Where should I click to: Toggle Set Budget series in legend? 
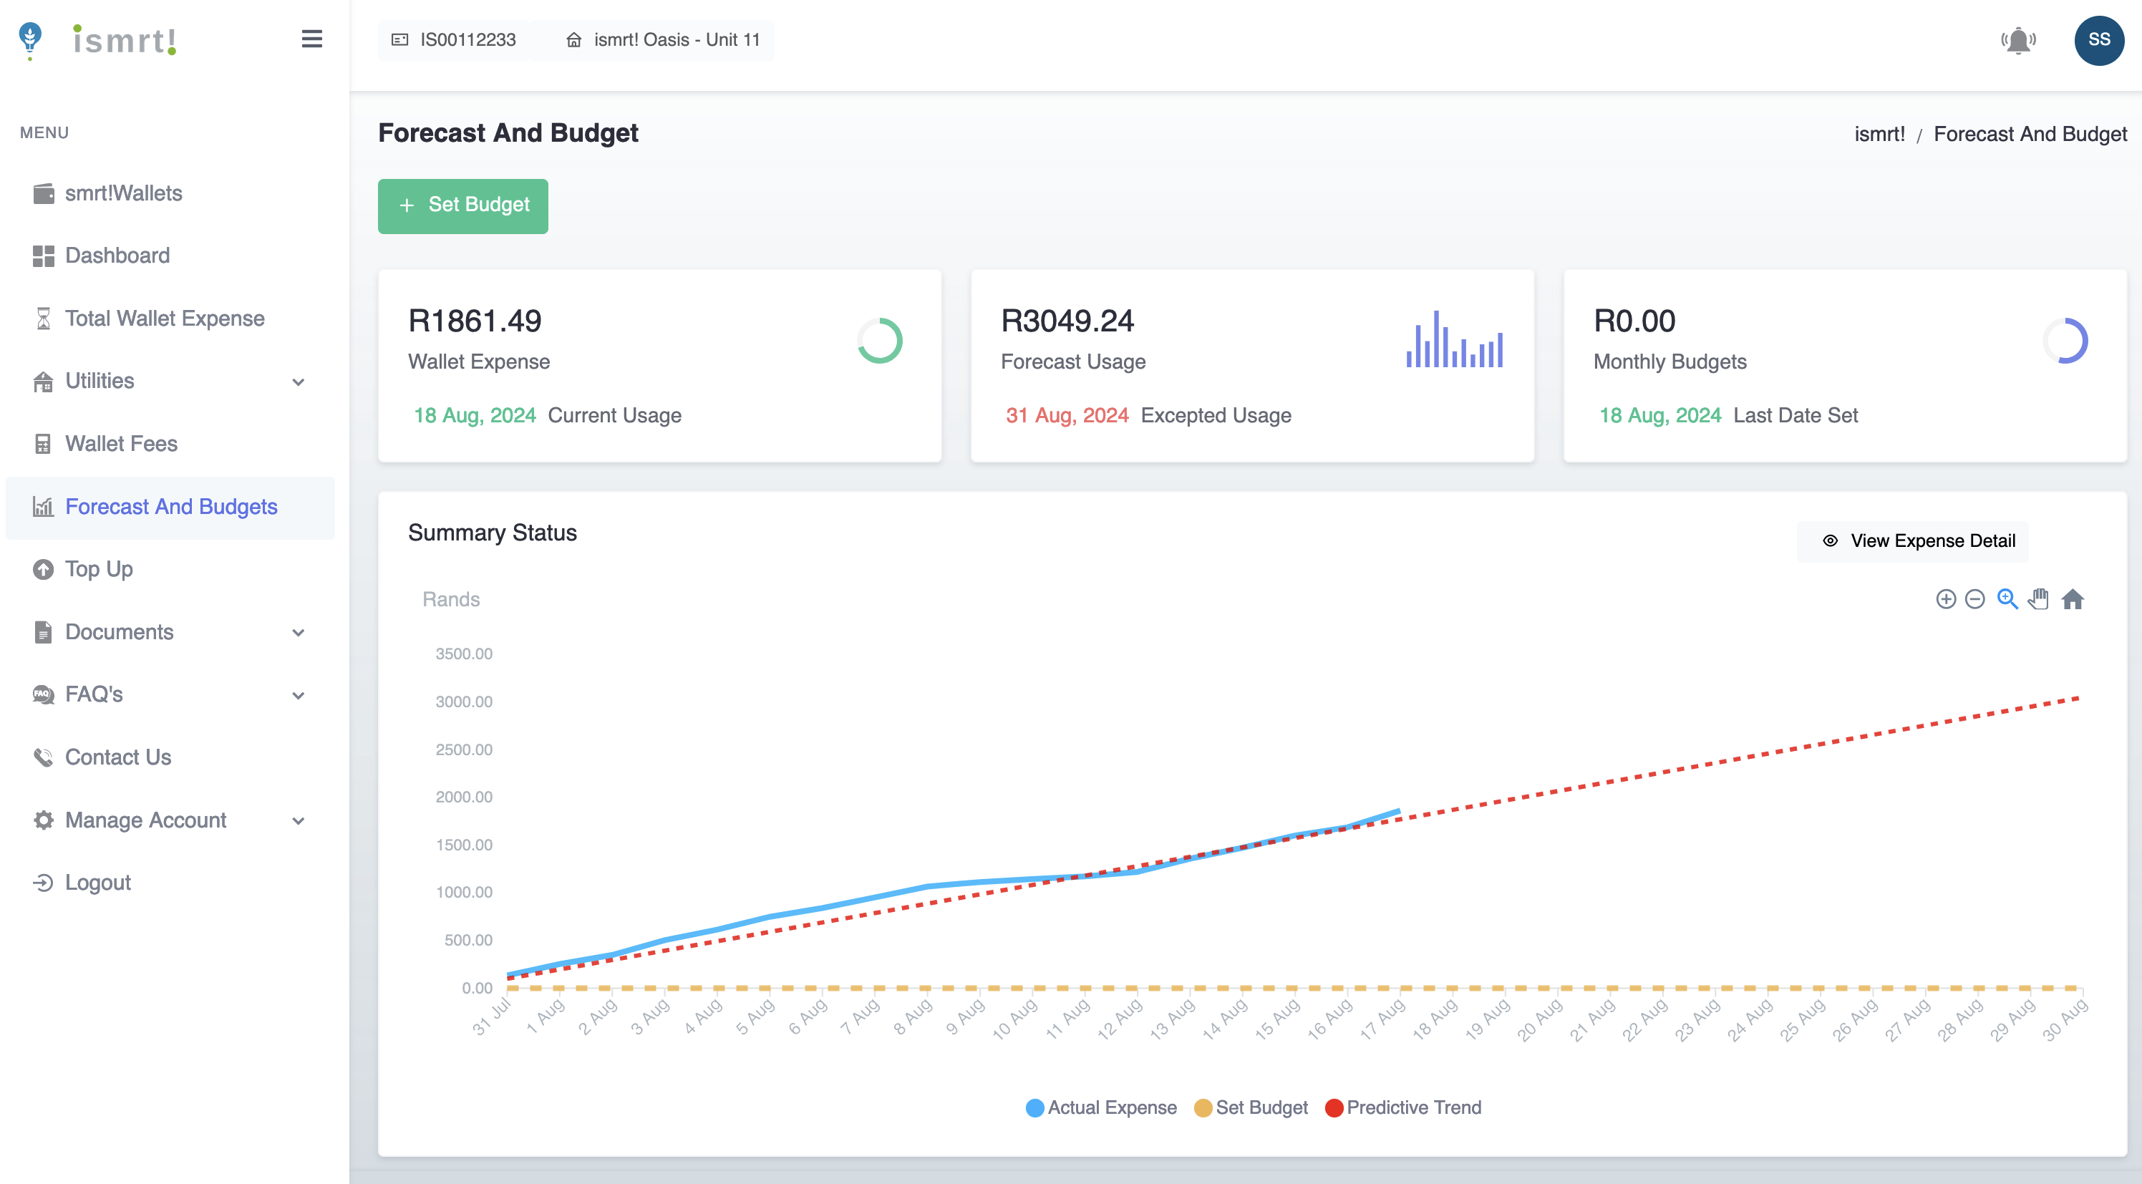pos(1251,1107)
